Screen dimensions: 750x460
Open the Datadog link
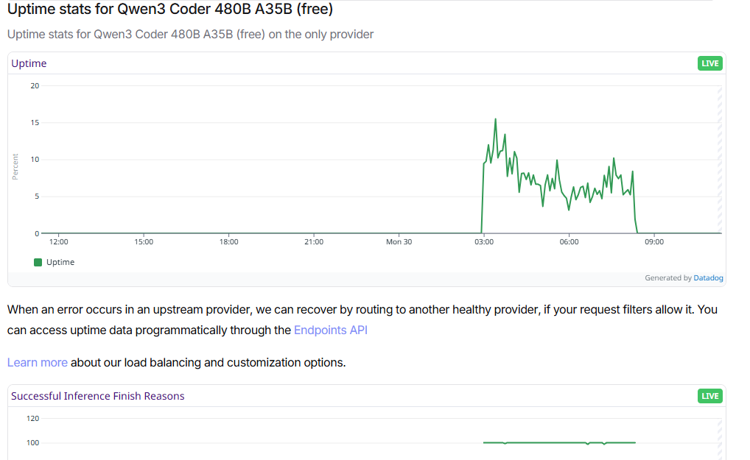(708, 278)
